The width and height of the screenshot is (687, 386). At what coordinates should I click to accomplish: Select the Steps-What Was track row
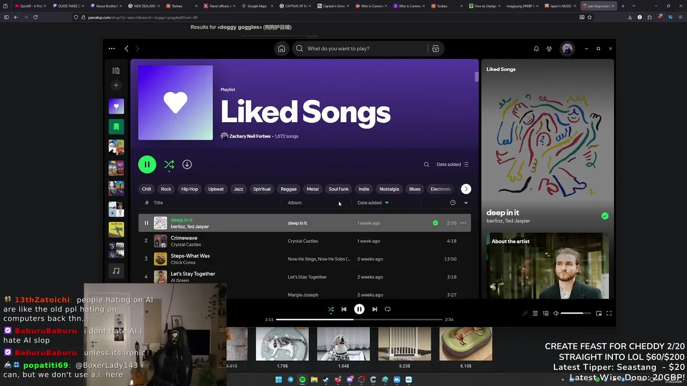[304, 259]
